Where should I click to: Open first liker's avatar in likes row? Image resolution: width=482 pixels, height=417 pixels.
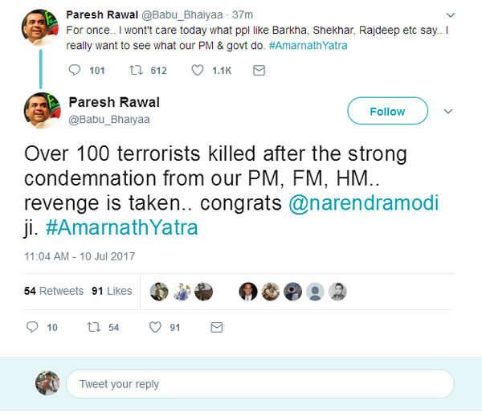tap(159, 291)
